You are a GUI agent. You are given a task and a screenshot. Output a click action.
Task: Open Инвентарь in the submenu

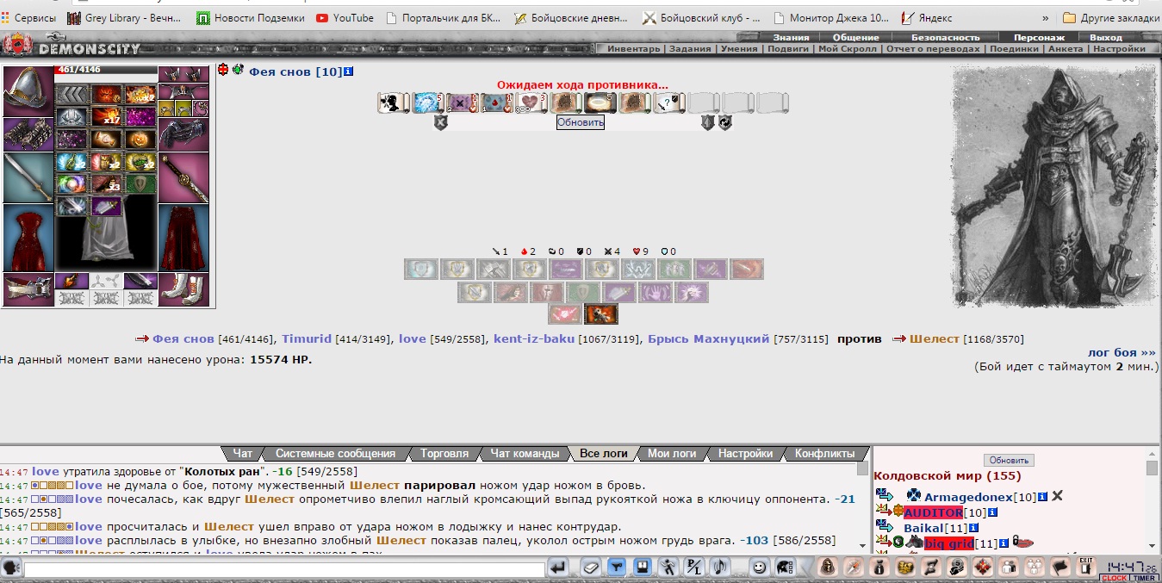[x=633, y=49]
